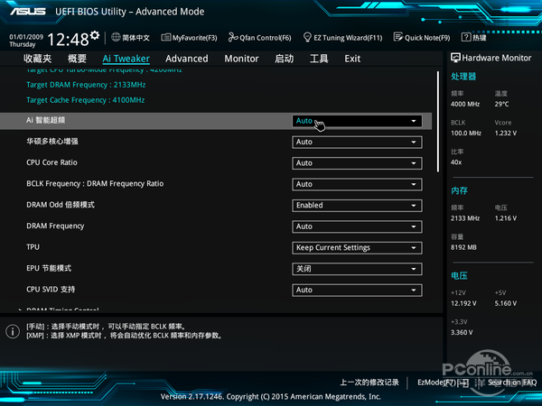Click the hotkeys question mark icon
The width and height of the screenshot is (542, 406).
(466, 37)
